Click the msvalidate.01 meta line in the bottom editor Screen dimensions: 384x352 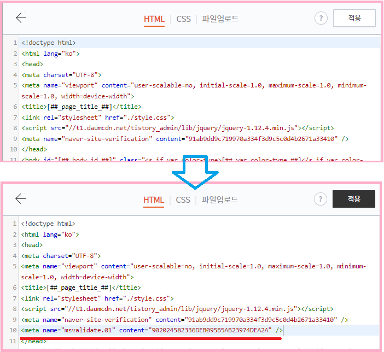pos(152,330)
